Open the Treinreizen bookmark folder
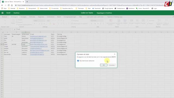174x98 pixels. pos(80,8)
